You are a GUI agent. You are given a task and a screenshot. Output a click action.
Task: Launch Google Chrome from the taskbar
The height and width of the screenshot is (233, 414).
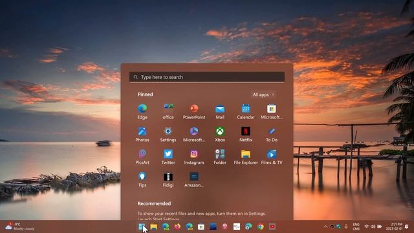(260, 227)
